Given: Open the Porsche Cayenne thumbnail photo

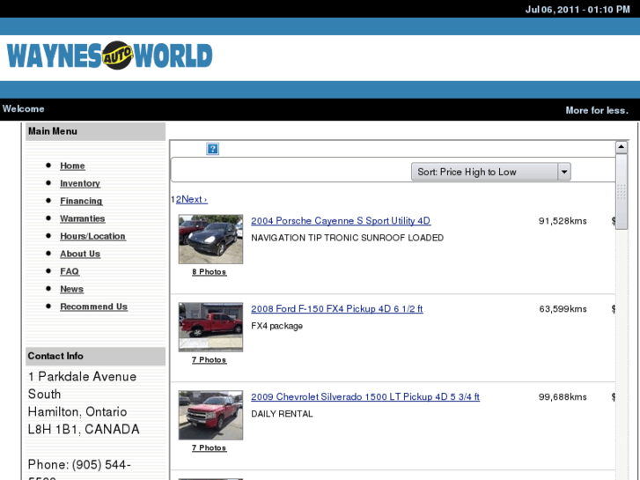Looking at the screenshot, I should point(210,239).
